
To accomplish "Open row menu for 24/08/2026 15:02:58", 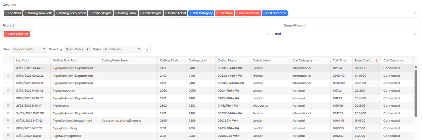I will click(x=8, y=113).
